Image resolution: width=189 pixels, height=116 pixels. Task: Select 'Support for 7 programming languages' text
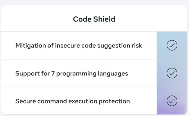72,73
